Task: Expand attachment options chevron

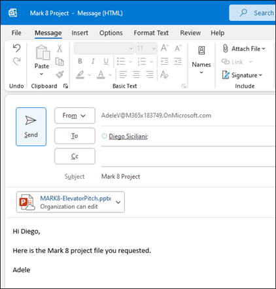Action: [118, 202]
